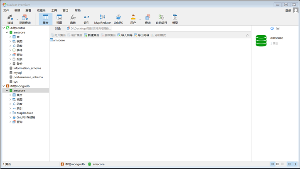Select the mysql database in tree
Viewport: 300px width, 169px height.
(17, 72)
